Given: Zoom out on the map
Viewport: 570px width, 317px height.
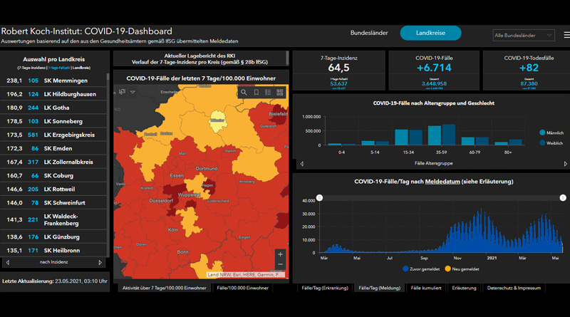Looking at the screenshot, I should coord(280,264).
